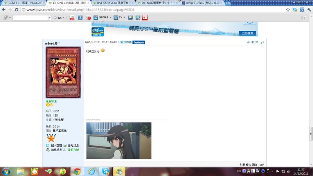
Task: Open Skype from the taskbar
Action: (105, 171)
